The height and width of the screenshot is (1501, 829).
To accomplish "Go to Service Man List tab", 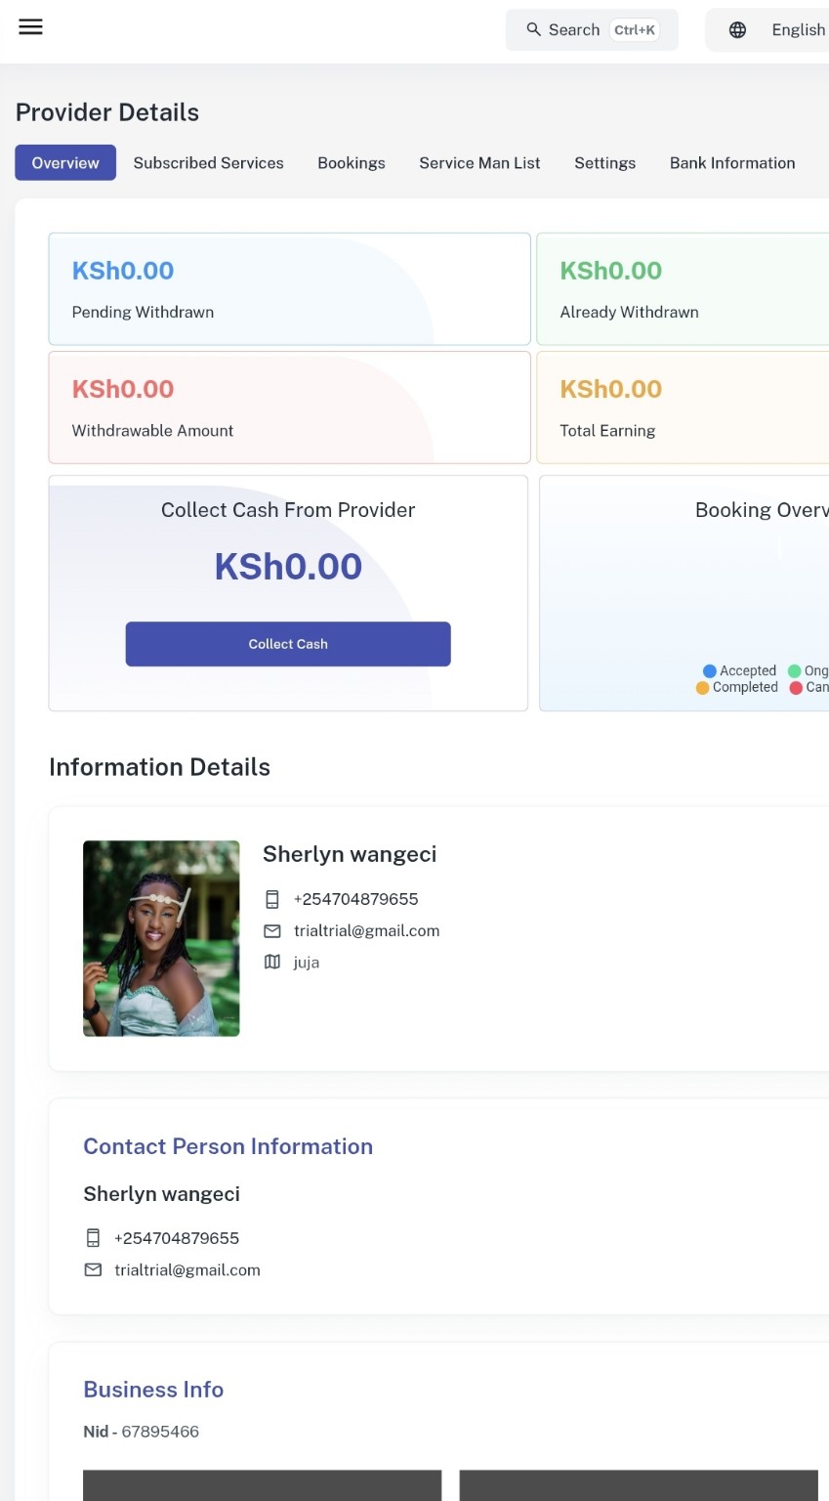I will click(x=479, y=163).
